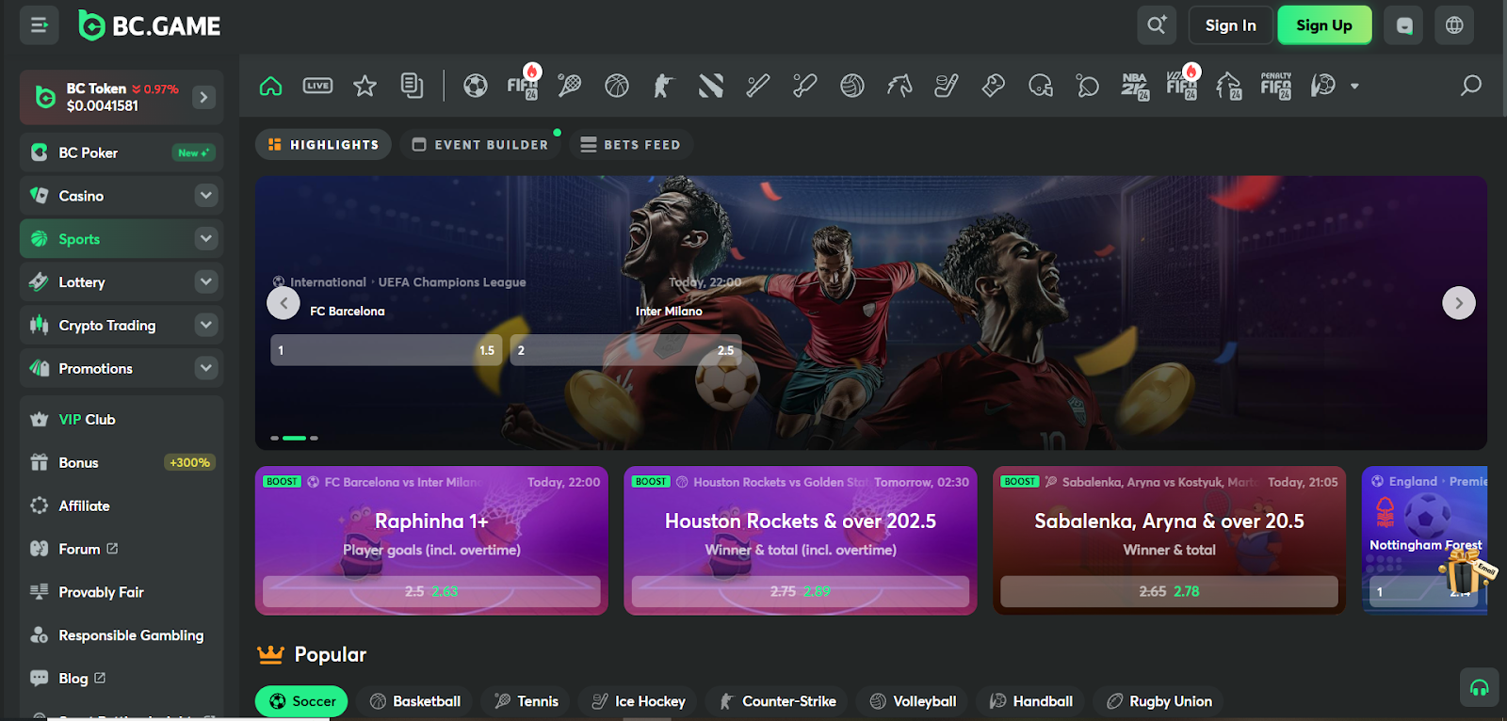Filter Popular by Basketball chip
This screenshot has width=1507, height=721.
[415, 701]
